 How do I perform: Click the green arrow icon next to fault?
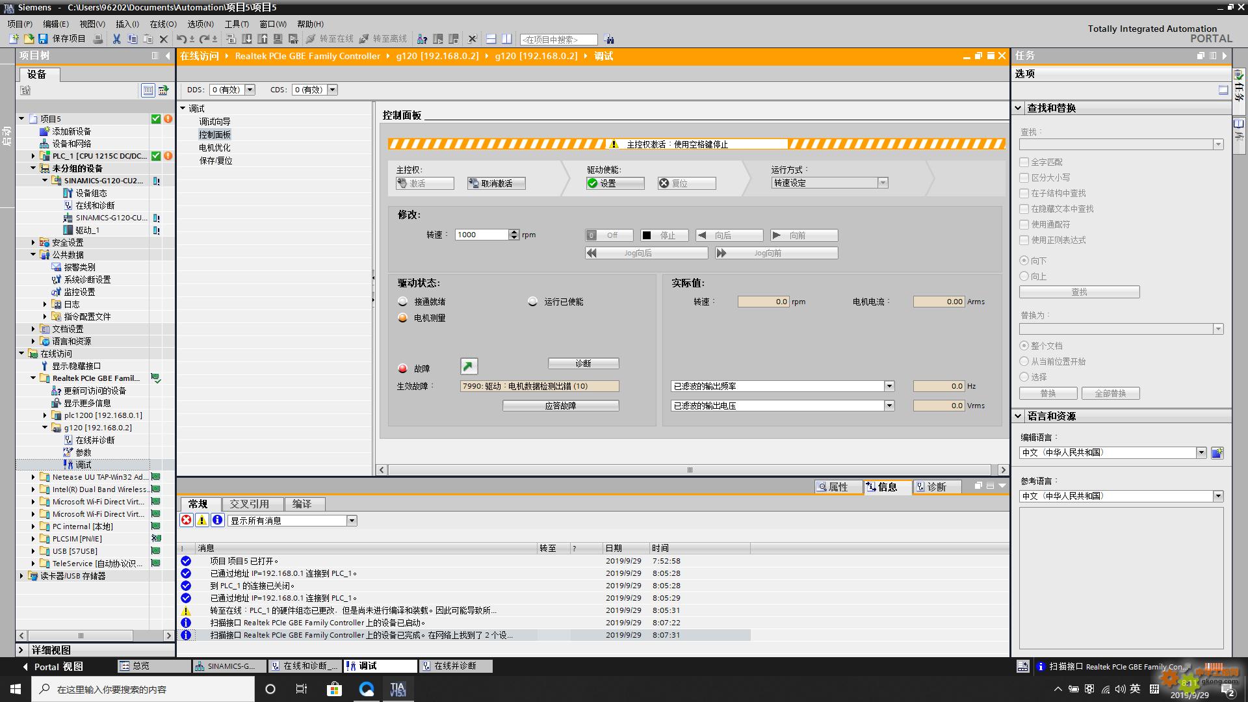(469, 367)
